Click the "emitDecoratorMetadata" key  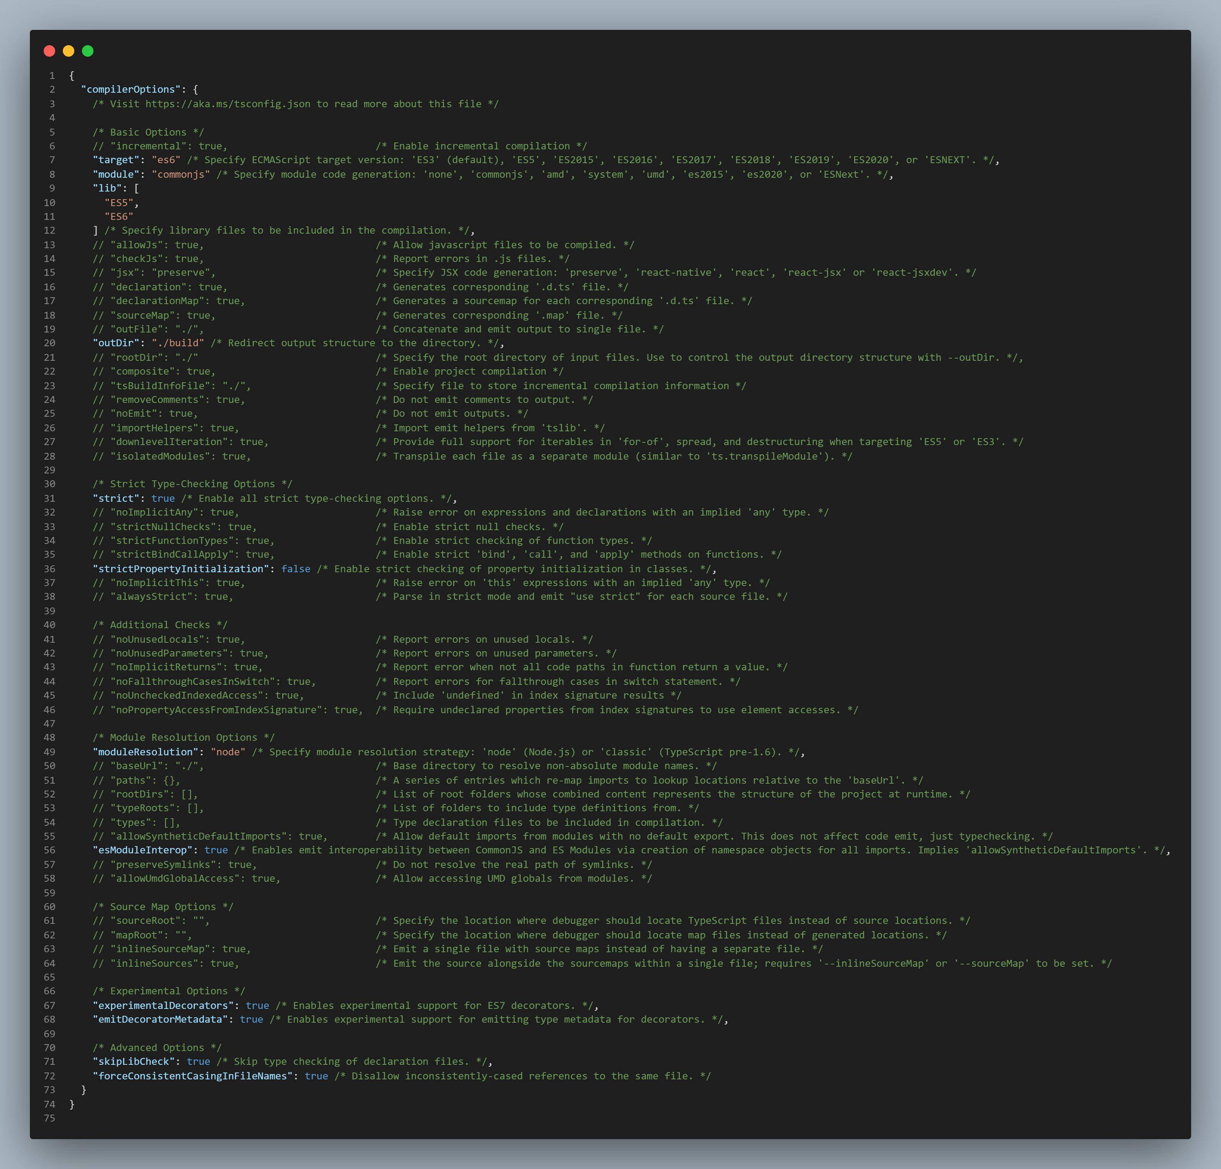(x=160, y=1020)
